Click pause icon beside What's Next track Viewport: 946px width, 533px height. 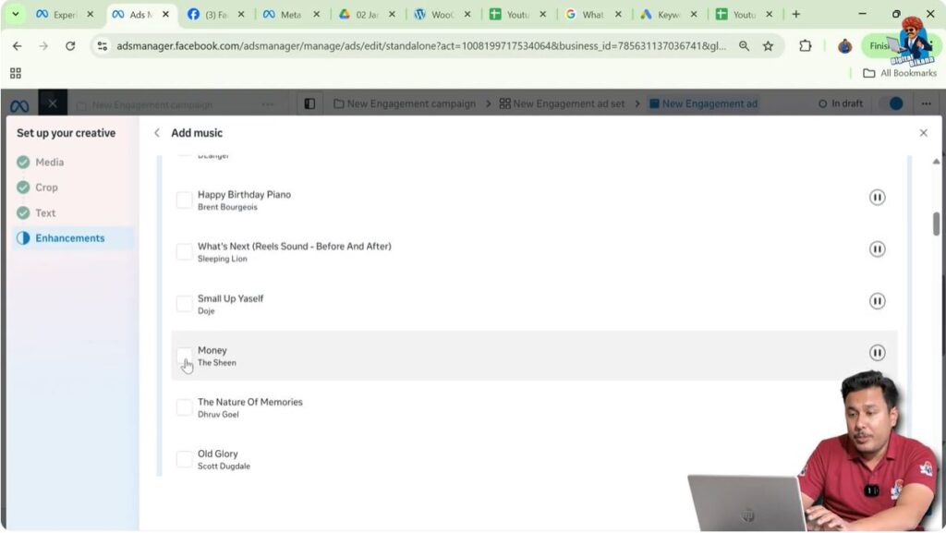point(877,249)
